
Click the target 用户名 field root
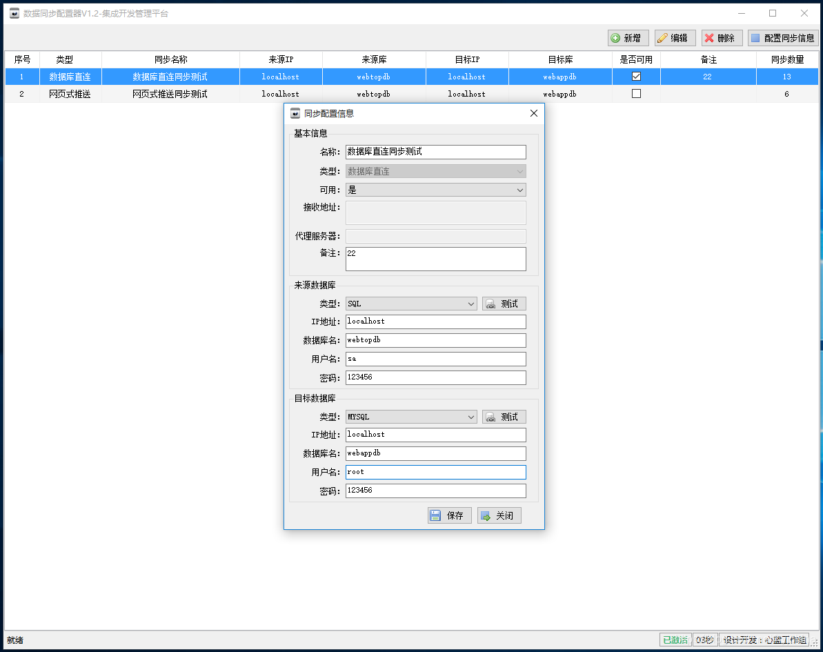pyautogui.click(x=435, y=472)
